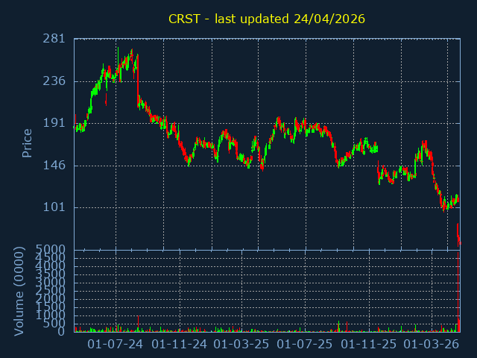The height and width of the screenshot is (358, 477).
Task: Click the 01-11-25 date label
Action: 368,345
